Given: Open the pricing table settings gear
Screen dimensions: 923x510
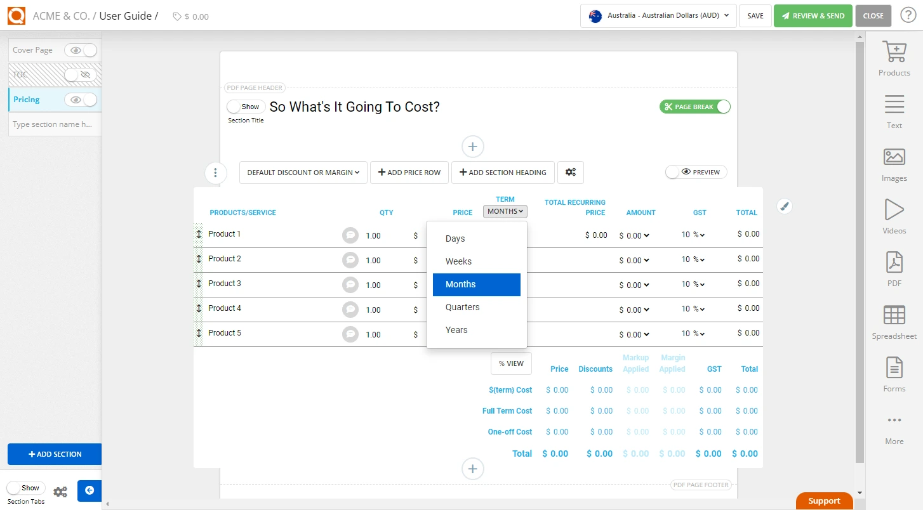Looking at the screenshot, I should click(x=570, y=172).
